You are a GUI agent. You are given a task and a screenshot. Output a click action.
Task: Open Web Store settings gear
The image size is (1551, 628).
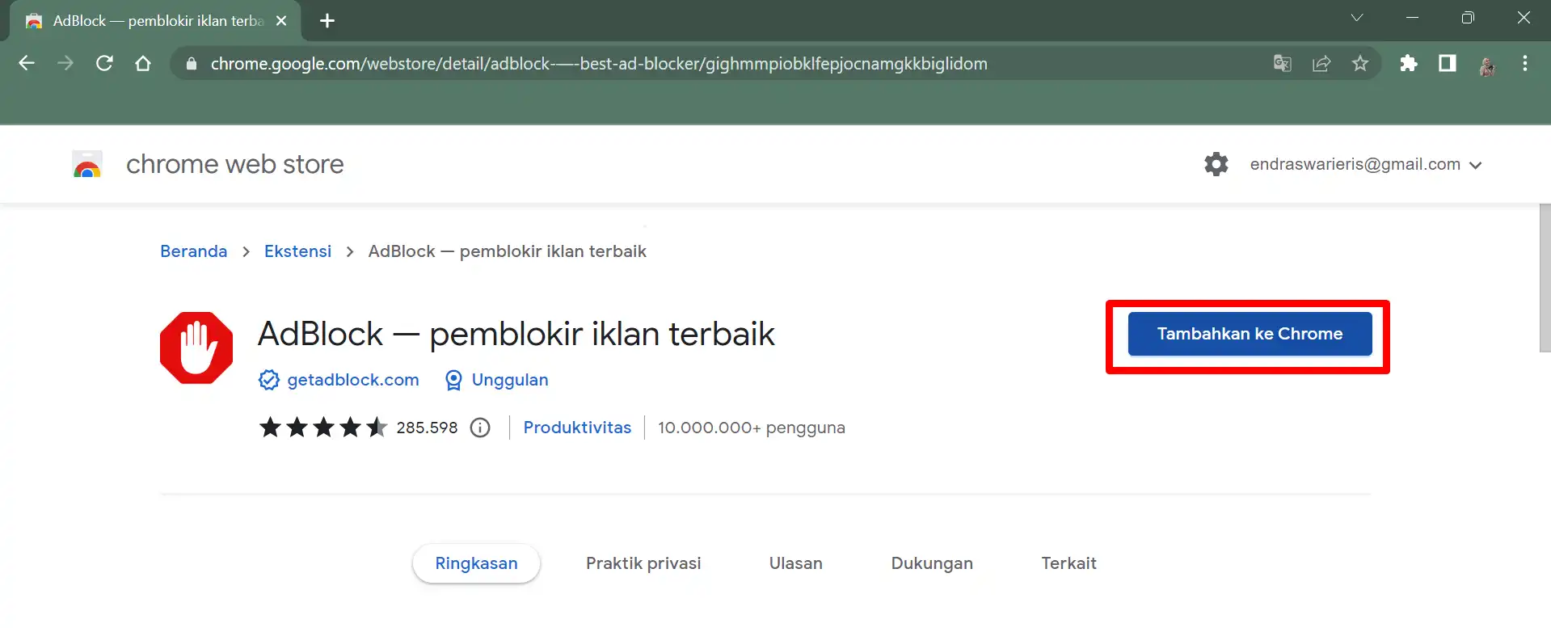click(1216, 164)
